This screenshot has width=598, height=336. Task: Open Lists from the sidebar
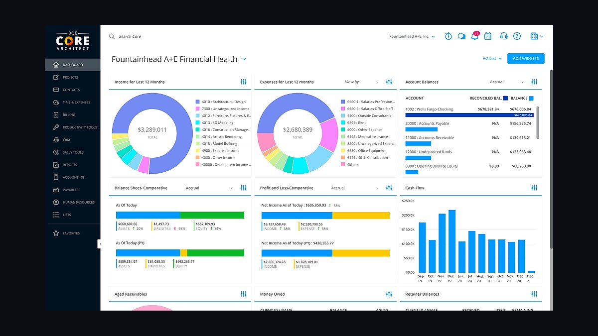pyautogui.click(x=72, y=215)
